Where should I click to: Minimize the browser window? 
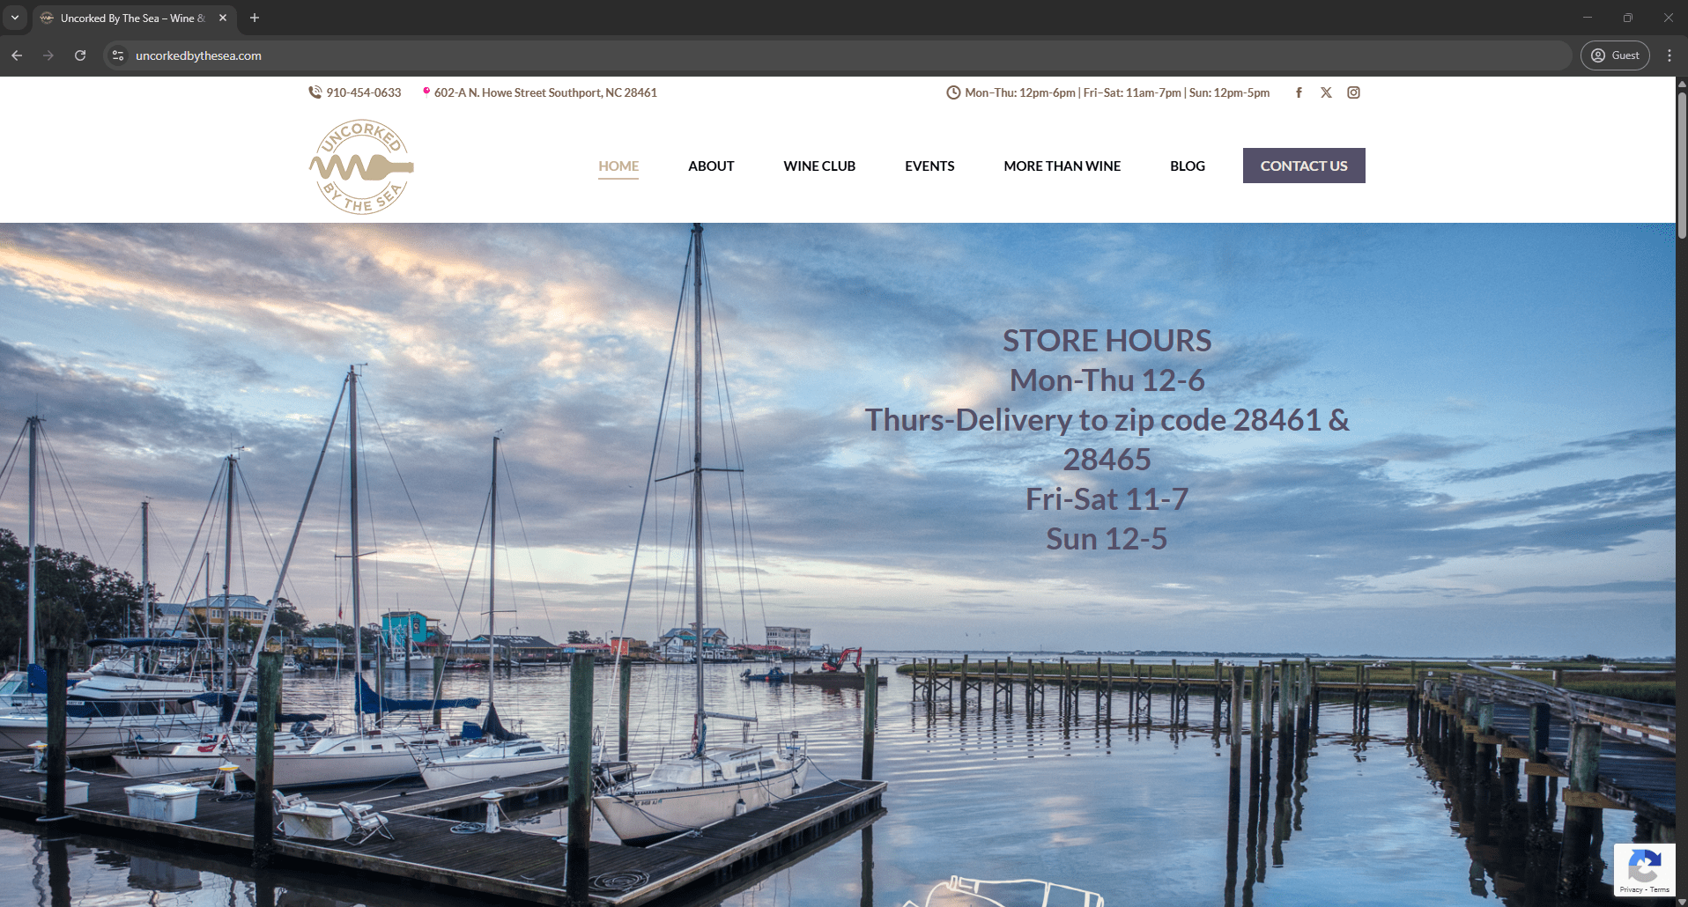pos(1588,18)
